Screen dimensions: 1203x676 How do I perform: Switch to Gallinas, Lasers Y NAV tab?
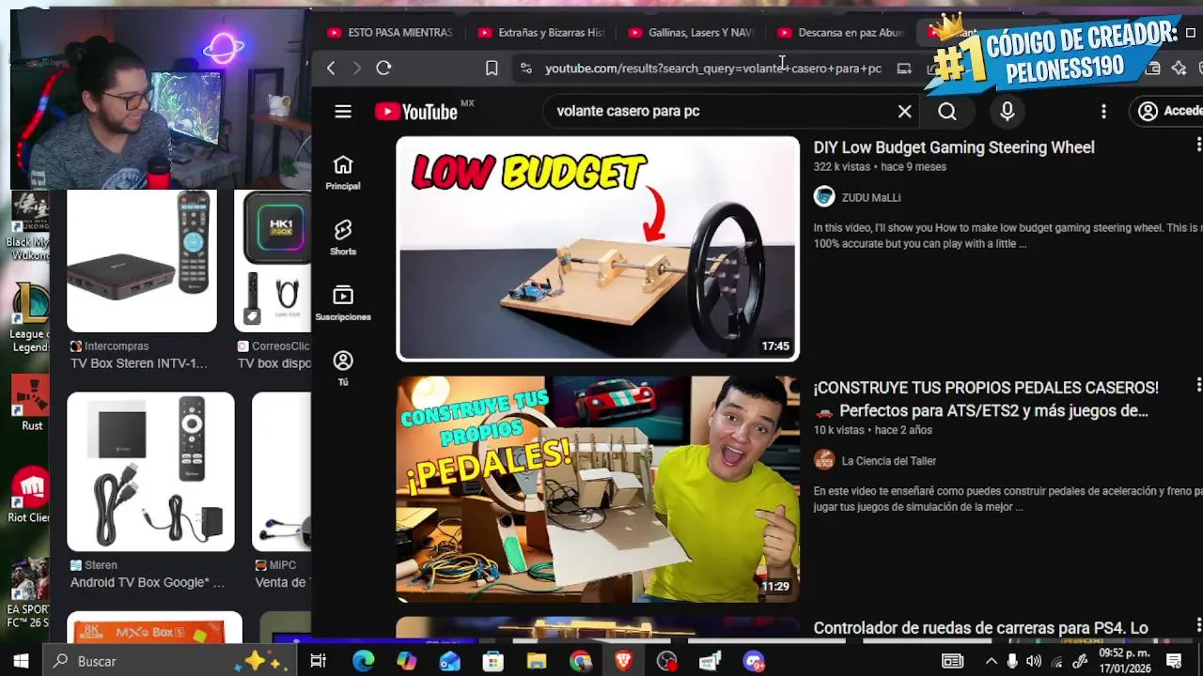pos(692,32)
